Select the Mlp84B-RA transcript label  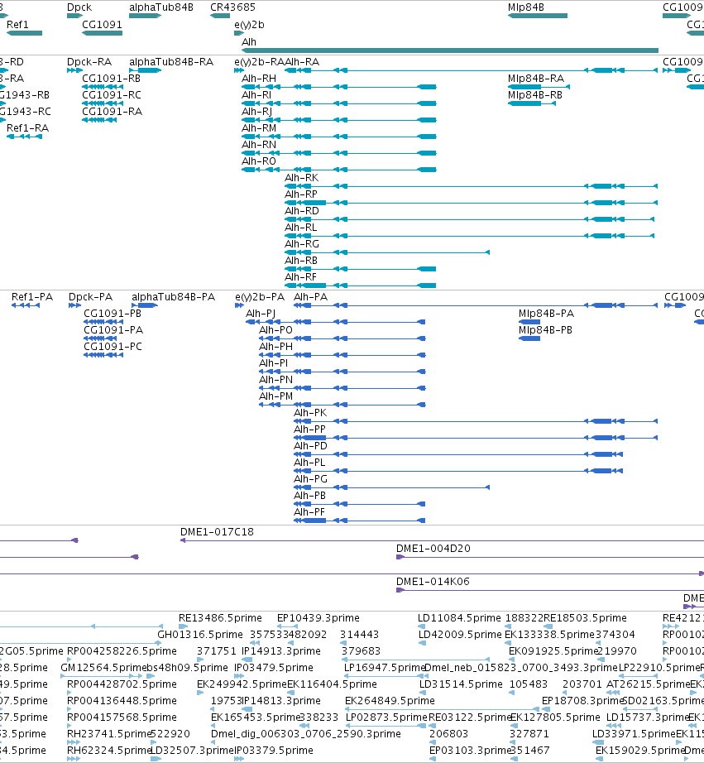pyautogui.click(x=536, y=79)
